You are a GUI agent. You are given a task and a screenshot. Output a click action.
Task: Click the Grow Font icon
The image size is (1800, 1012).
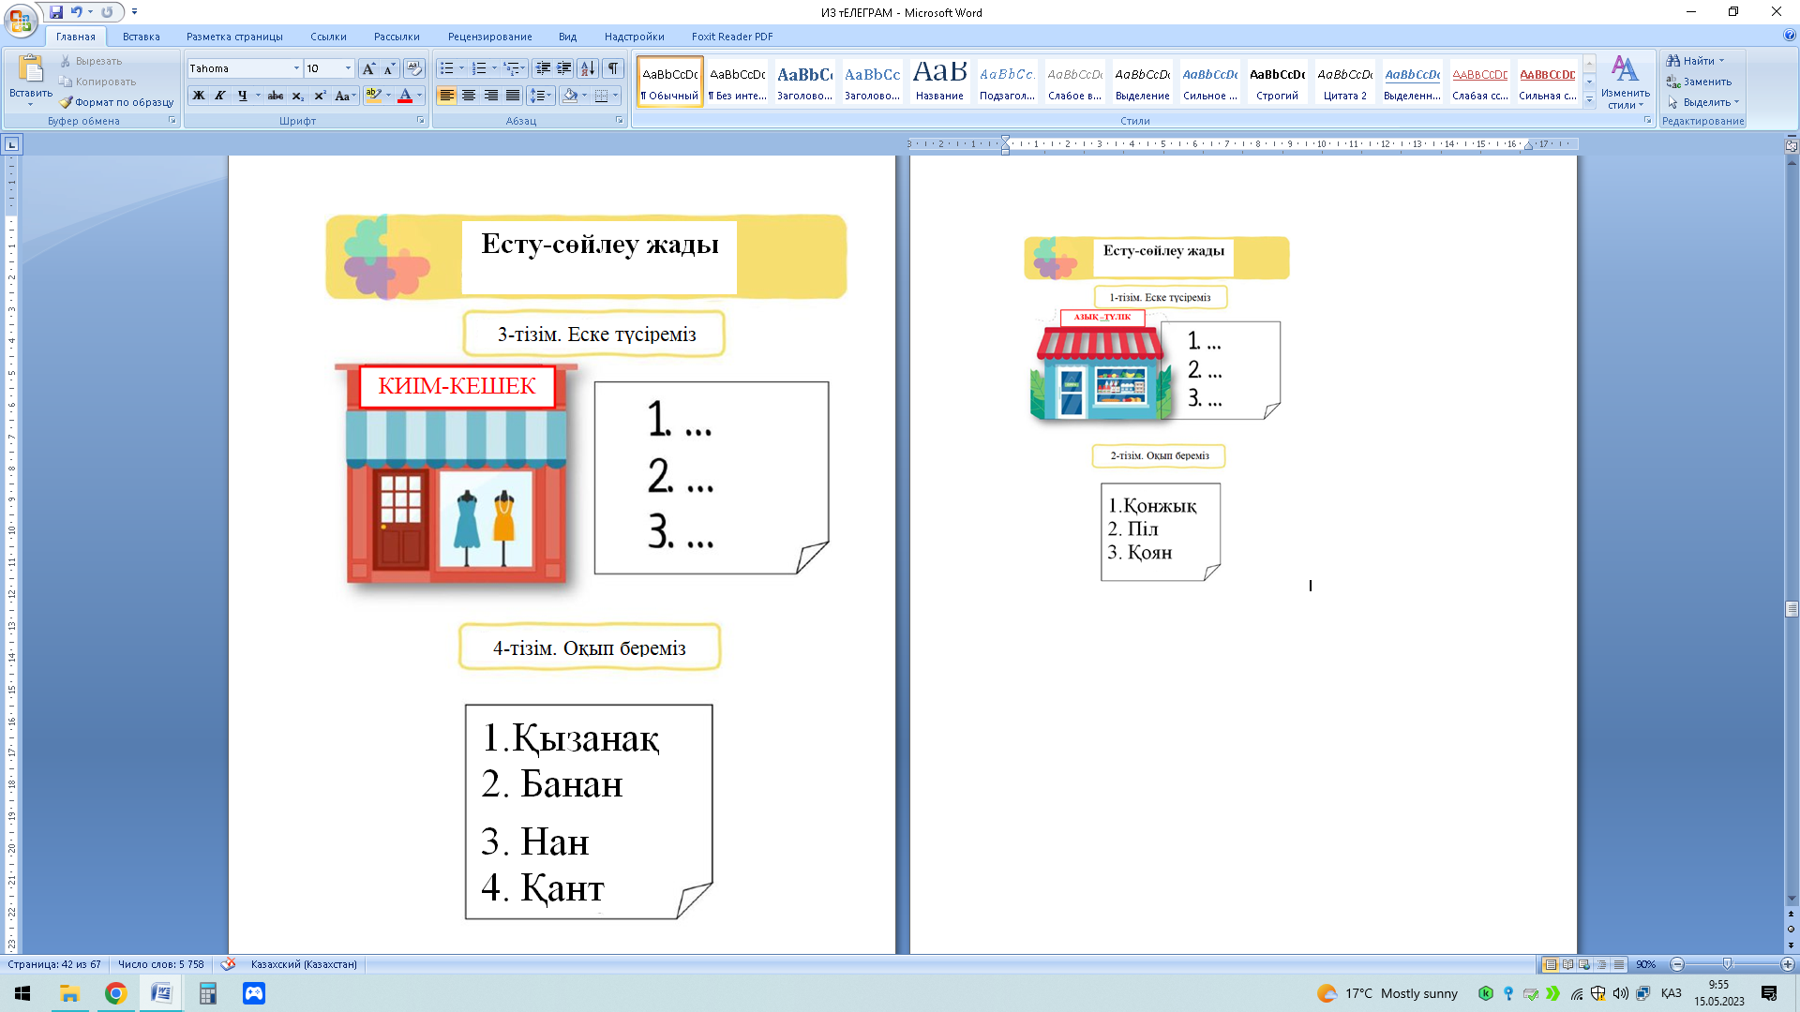click(x=369, y=68)
